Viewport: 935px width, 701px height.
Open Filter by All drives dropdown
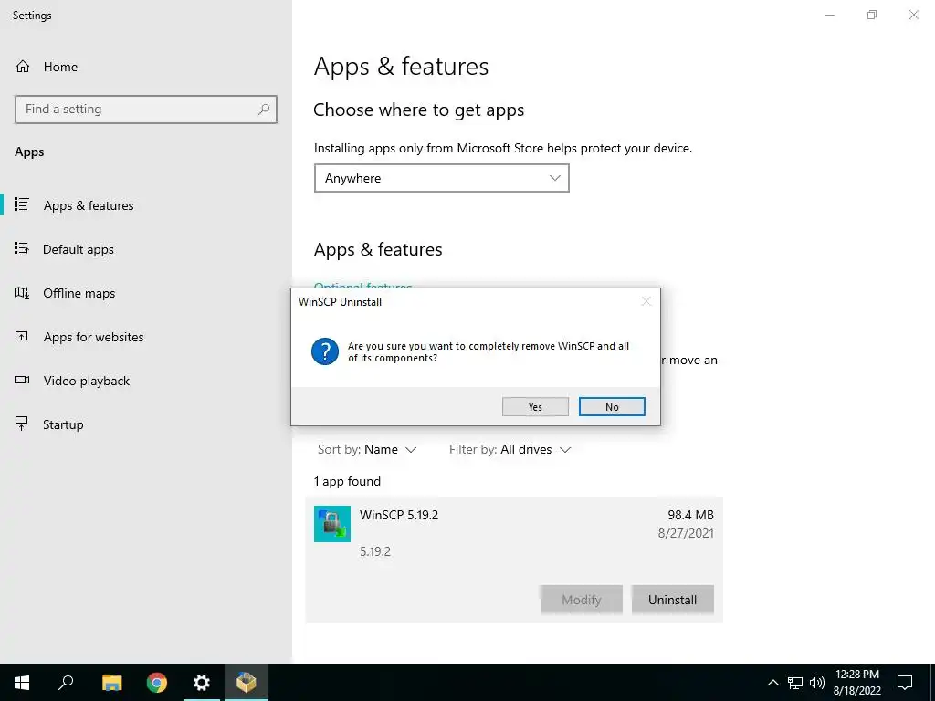point(510,449)
